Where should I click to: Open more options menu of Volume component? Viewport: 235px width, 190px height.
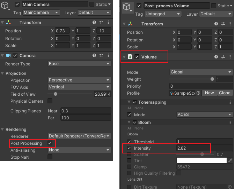point(230,57)
